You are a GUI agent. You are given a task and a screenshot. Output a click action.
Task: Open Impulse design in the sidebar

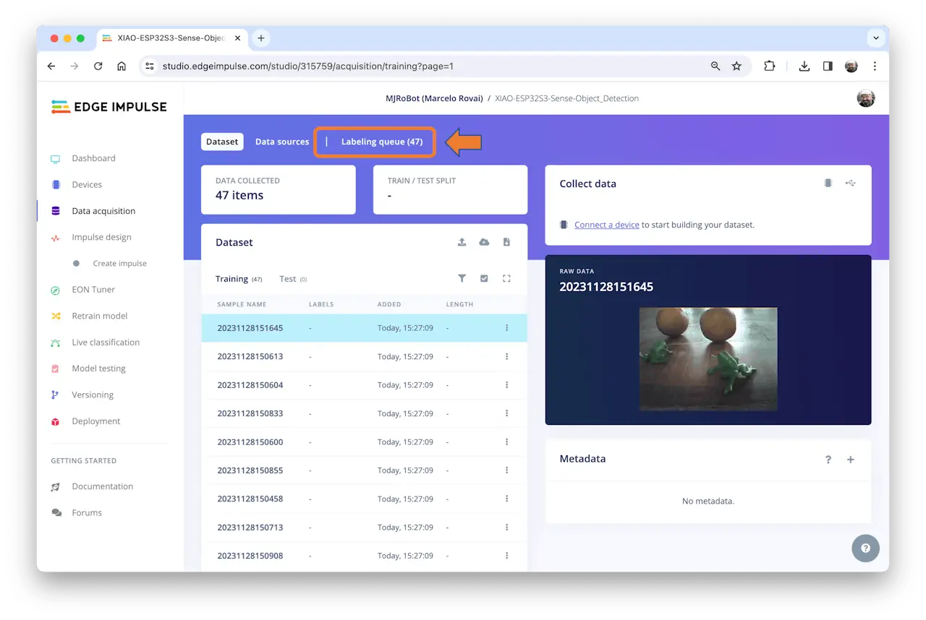point(101,237)
